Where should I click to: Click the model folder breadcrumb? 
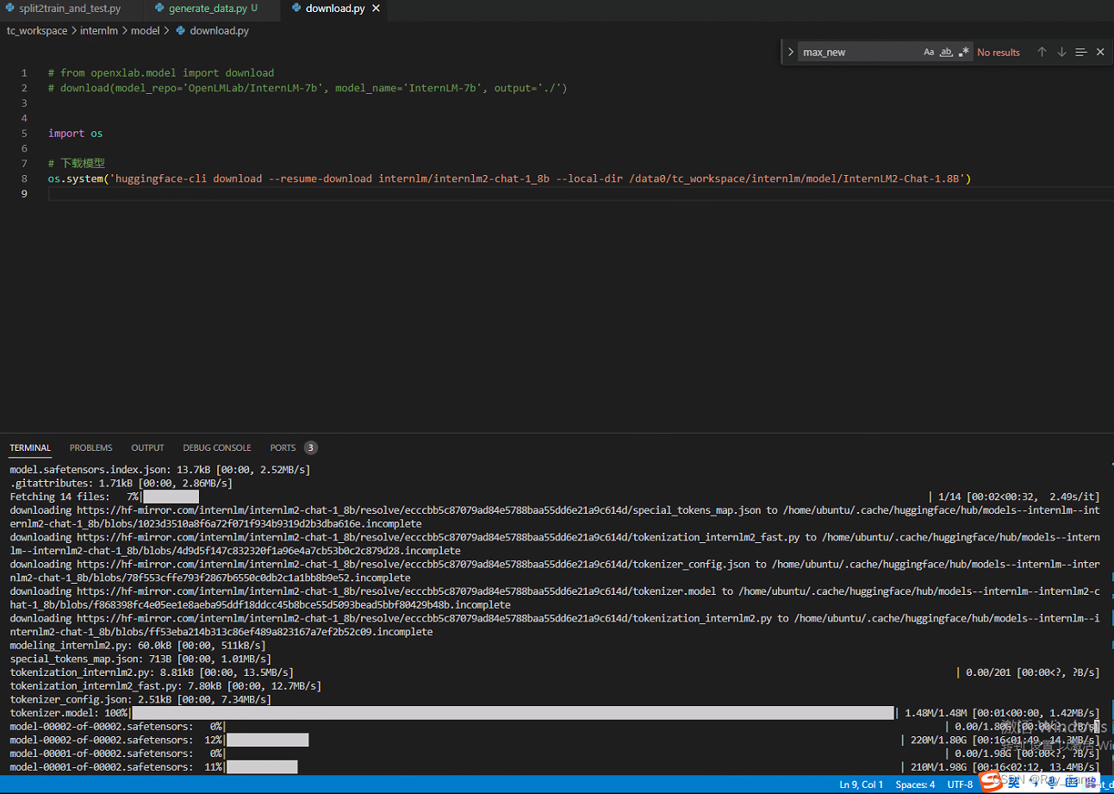[x=146, y=30]
